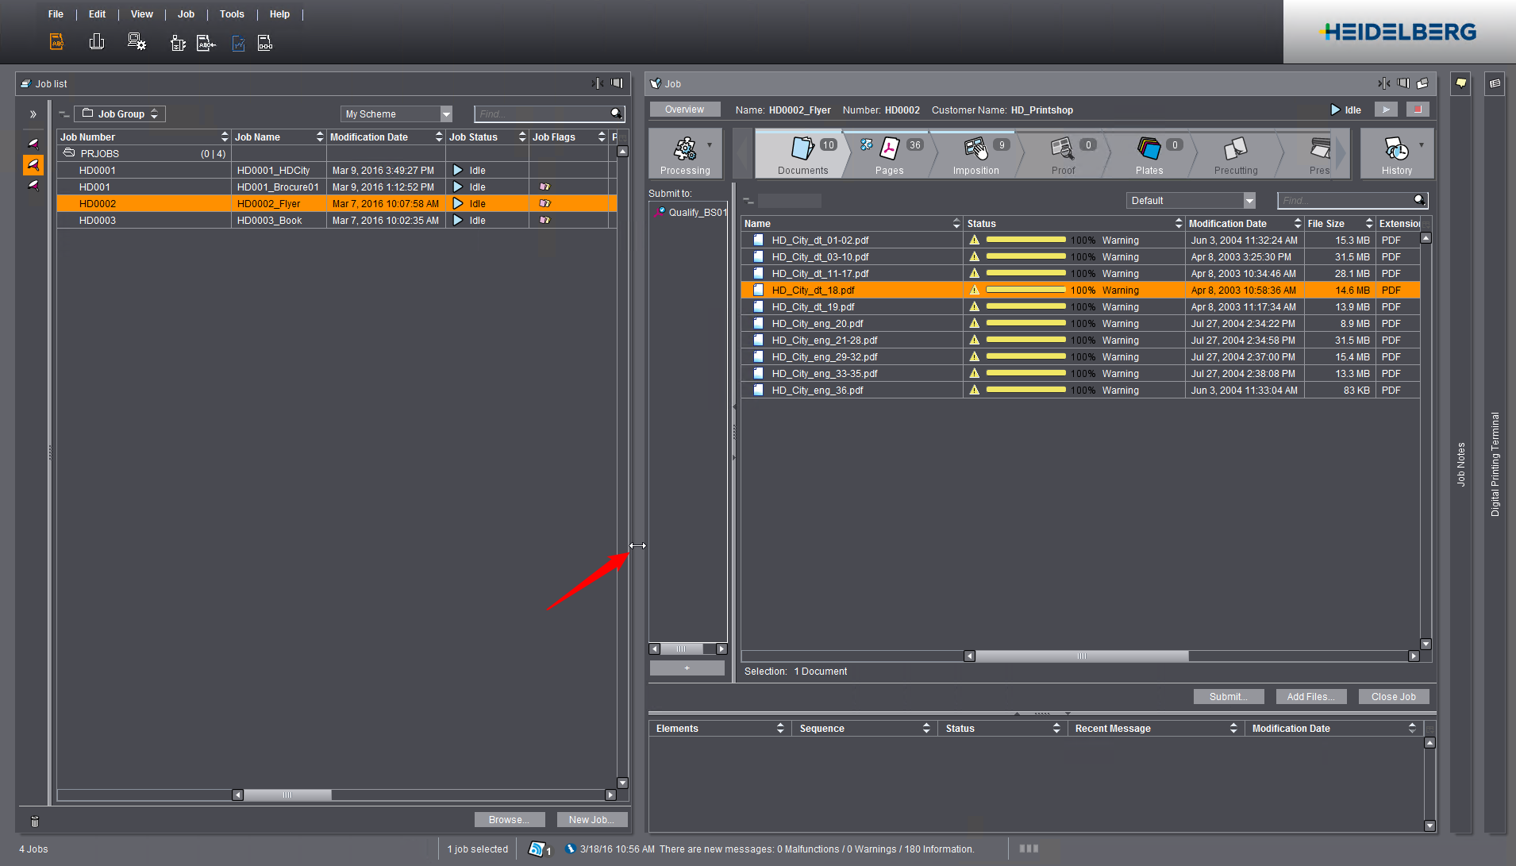Switch to the Pages tab
Image resolution: width=1516 pixels, height=866 pixels.
pos(889,154)
